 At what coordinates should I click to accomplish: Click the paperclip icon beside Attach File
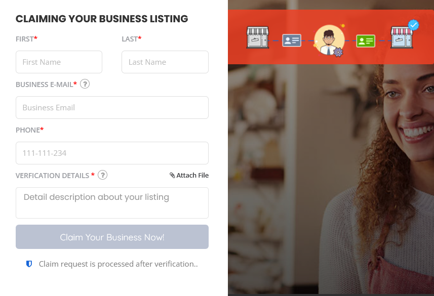tap(172, 176)
